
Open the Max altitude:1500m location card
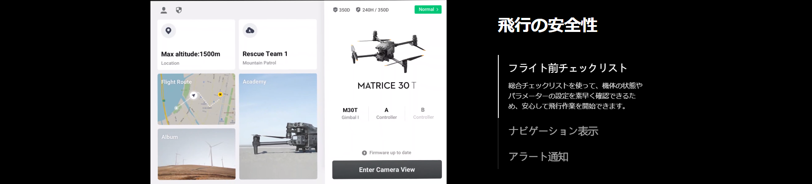(196, 44)
